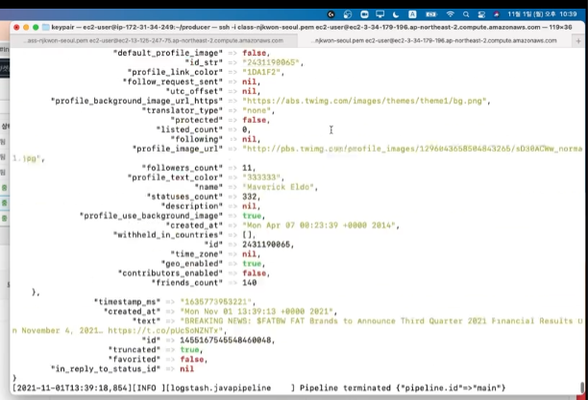
Task: Click the "in_reply_to_status_id" key
Action: 106,369
